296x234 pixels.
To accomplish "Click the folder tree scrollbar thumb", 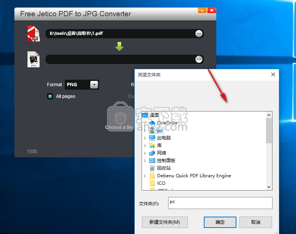I will click(x=269, y=130).
